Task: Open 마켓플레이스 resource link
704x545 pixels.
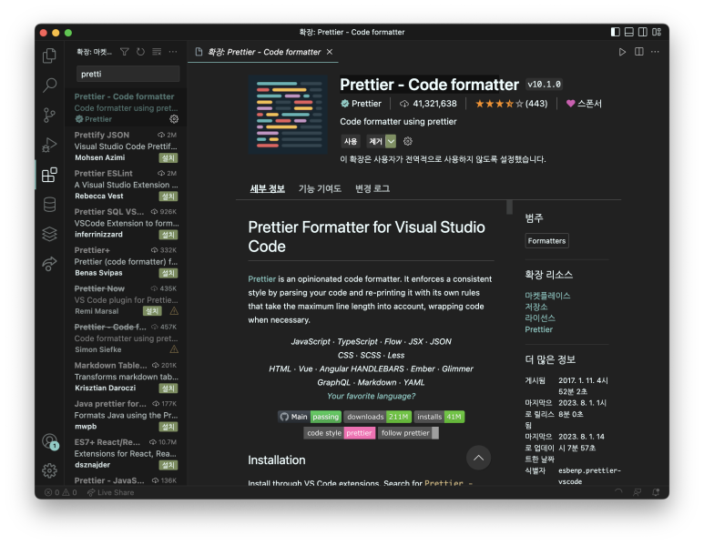Action: coord(547,296)
